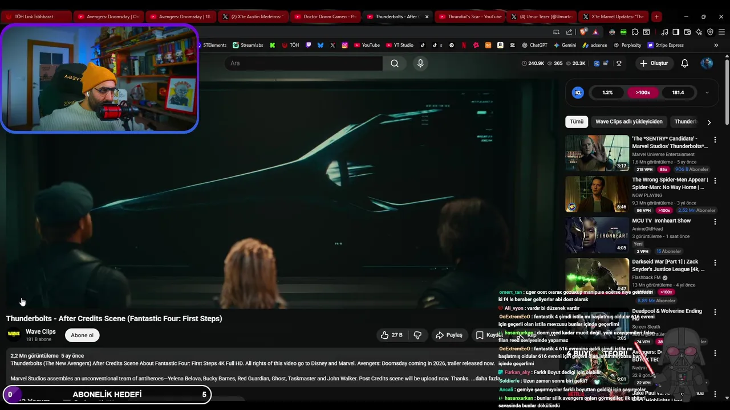Expand description with ...daha fazla
This screenshot has width=730, height=410.
pyautogui.click(x=486, y=379)
